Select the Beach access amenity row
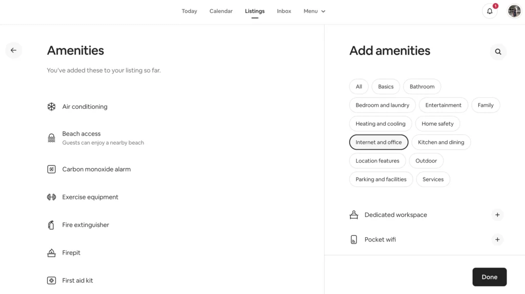The image size is (525, 294). pyautogui.click(x=103, y=138)
